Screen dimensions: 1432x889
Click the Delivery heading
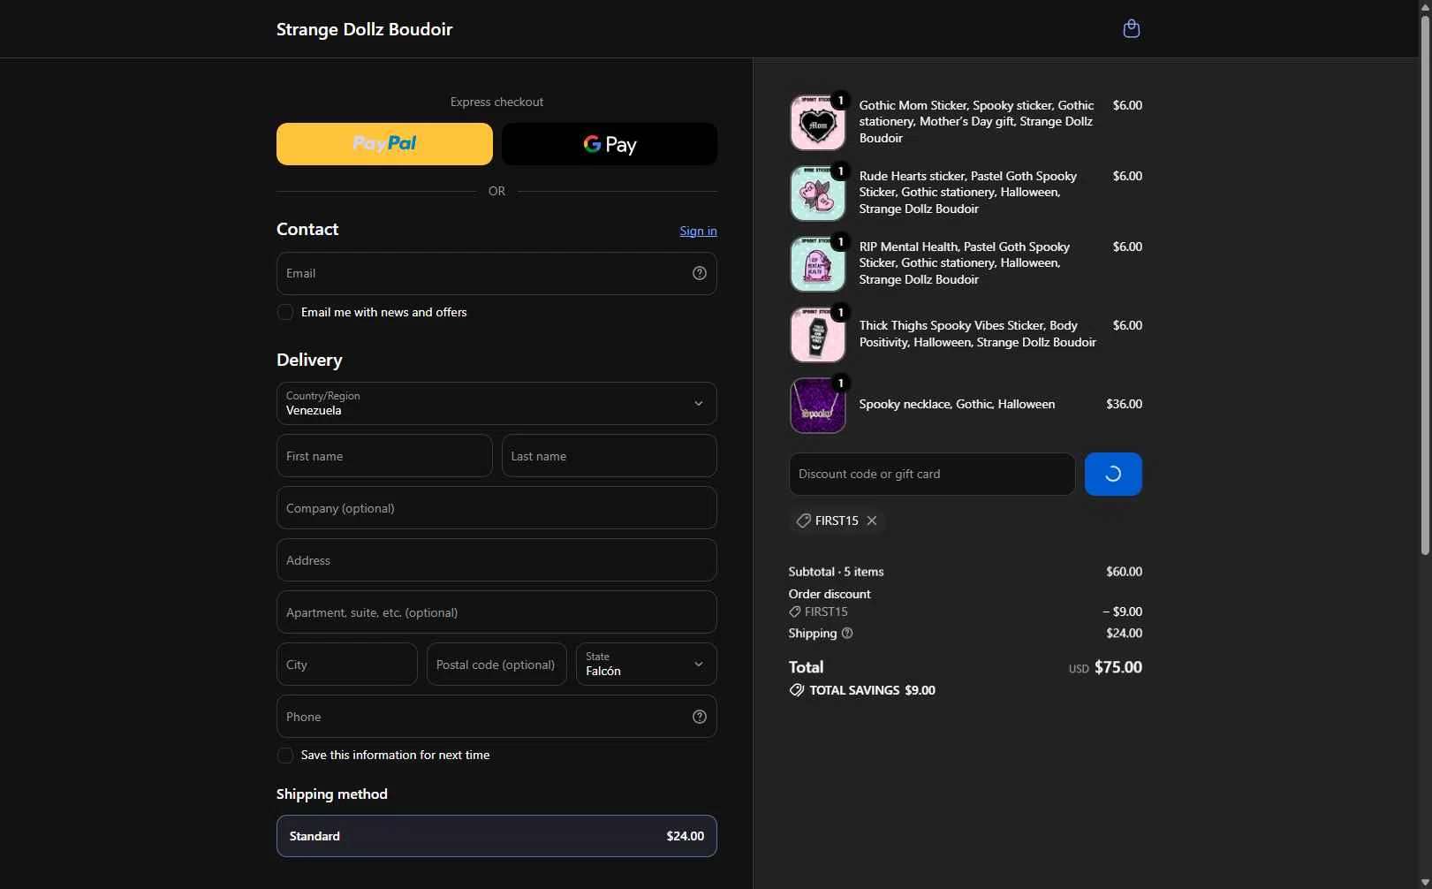[x=309, y=360]
